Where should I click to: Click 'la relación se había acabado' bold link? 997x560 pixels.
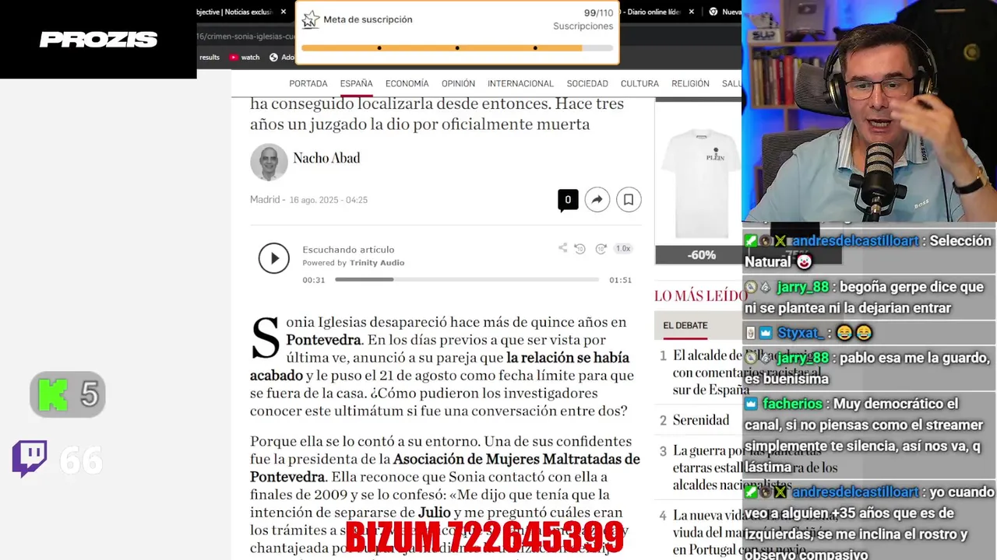tap(439, 366)
